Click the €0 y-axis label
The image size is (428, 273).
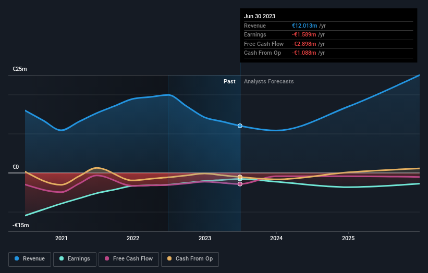[16, 167]
